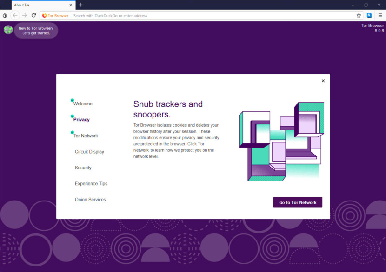Go back using the back arrow
Viewport: 386px width, 272px height.
(x=15, y=15)
